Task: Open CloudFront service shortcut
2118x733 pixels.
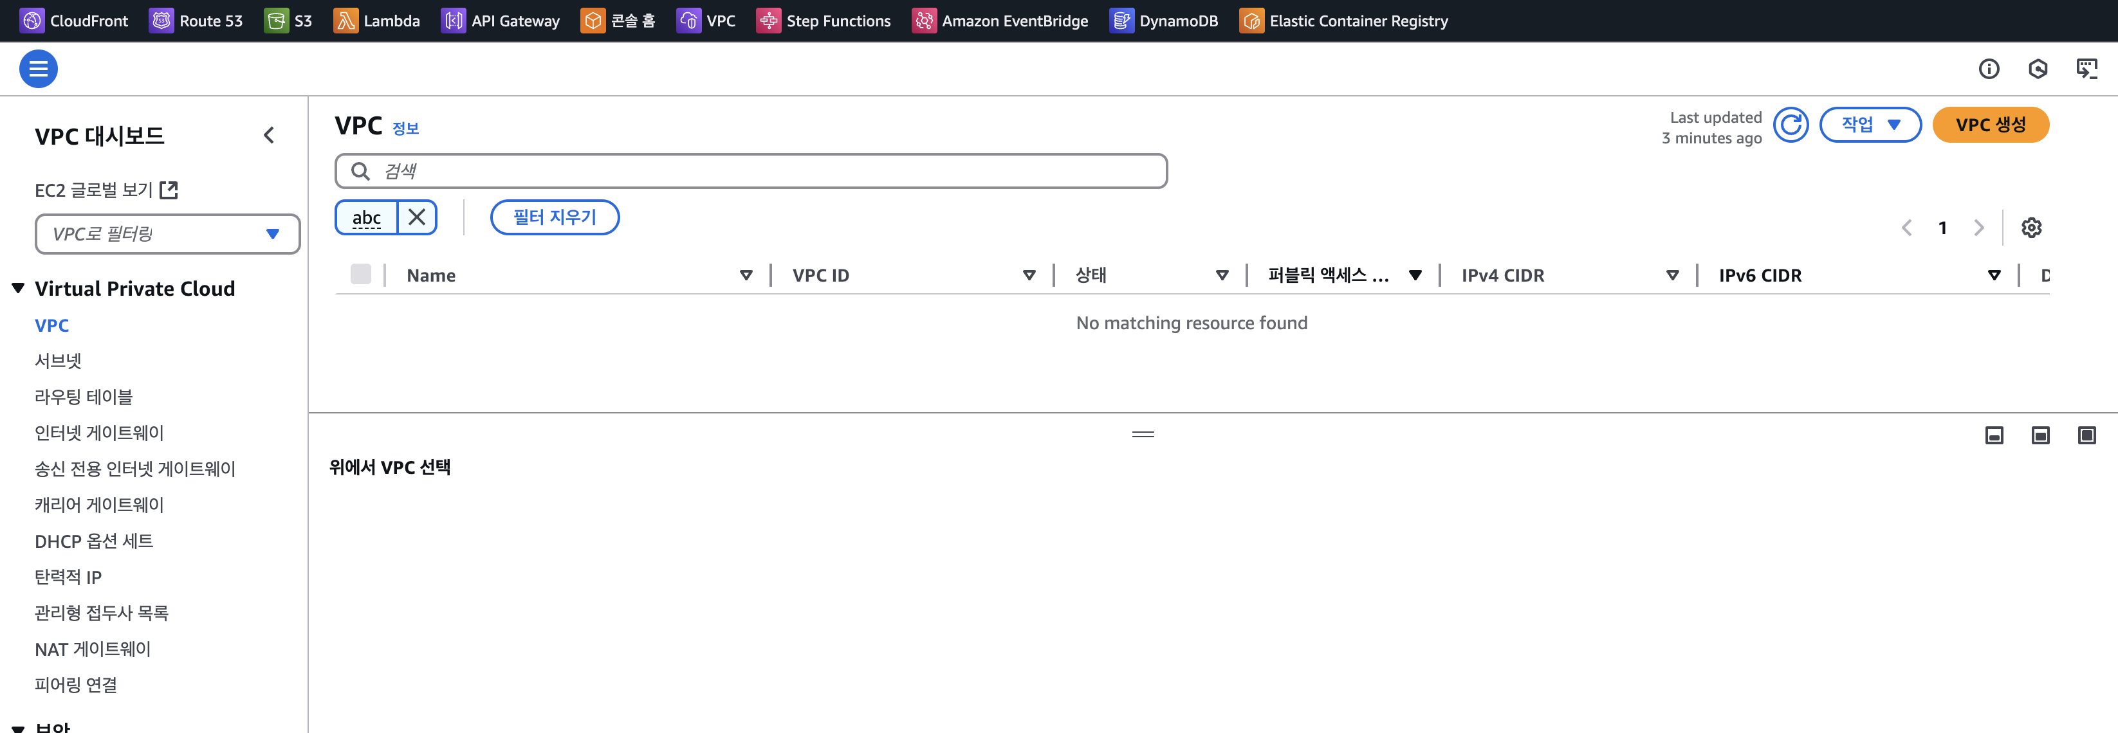Action: pyautogui.click(x=74, y=21)
